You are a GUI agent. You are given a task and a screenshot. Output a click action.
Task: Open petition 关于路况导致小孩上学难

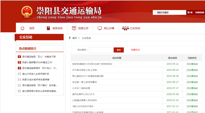(x=84, y=70)
